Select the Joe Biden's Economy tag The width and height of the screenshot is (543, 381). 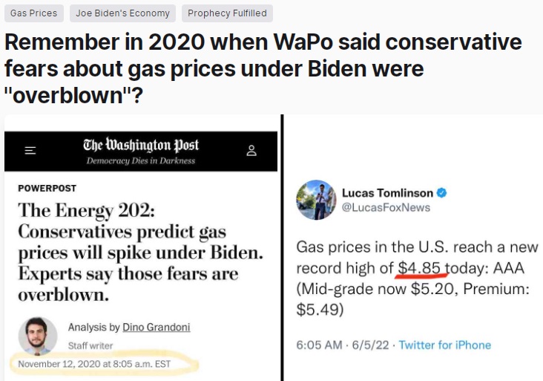click(122, 13)
